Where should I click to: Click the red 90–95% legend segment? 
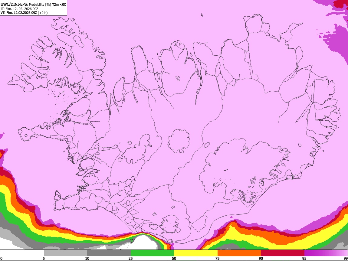coord(283,253)
